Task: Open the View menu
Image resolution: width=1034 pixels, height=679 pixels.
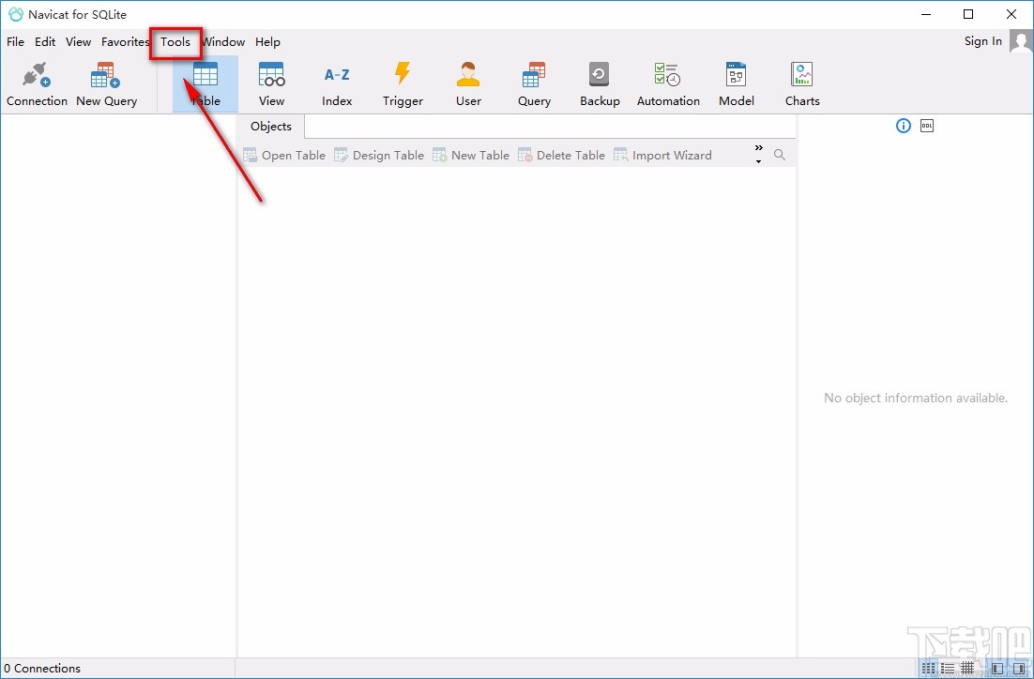Action: coord(79,41)
